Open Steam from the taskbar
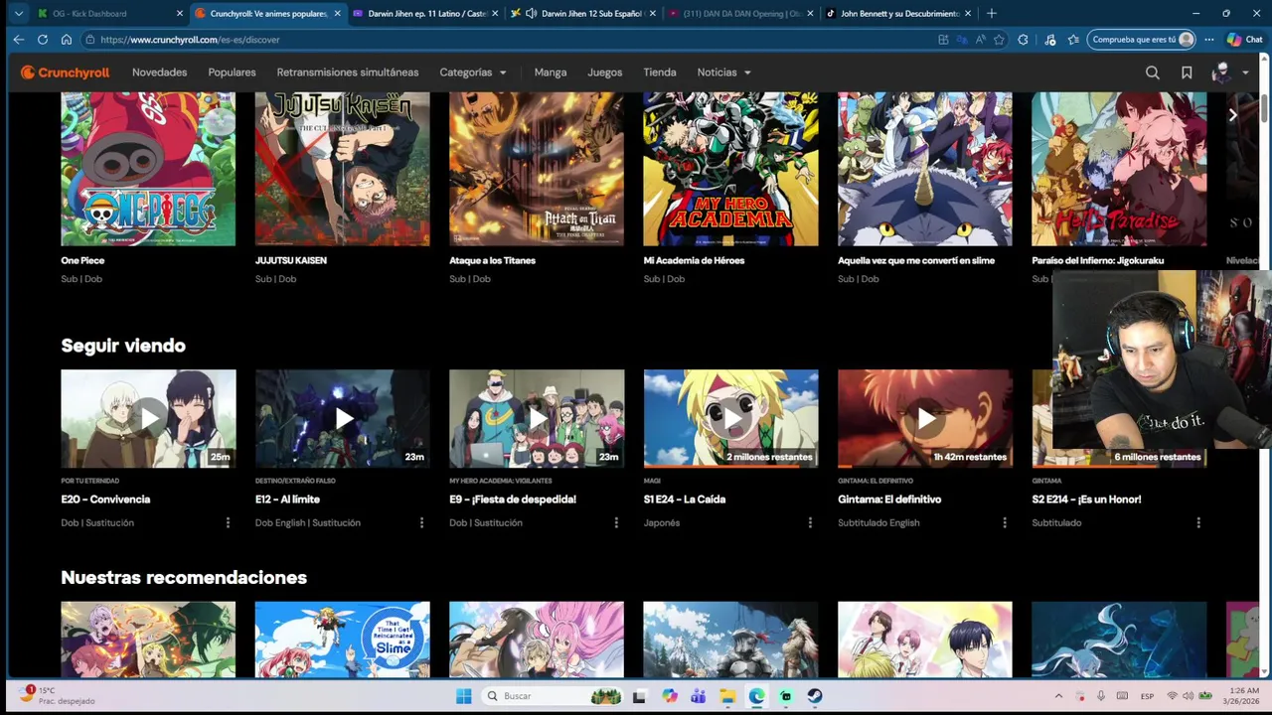 [x=815, y=696]
